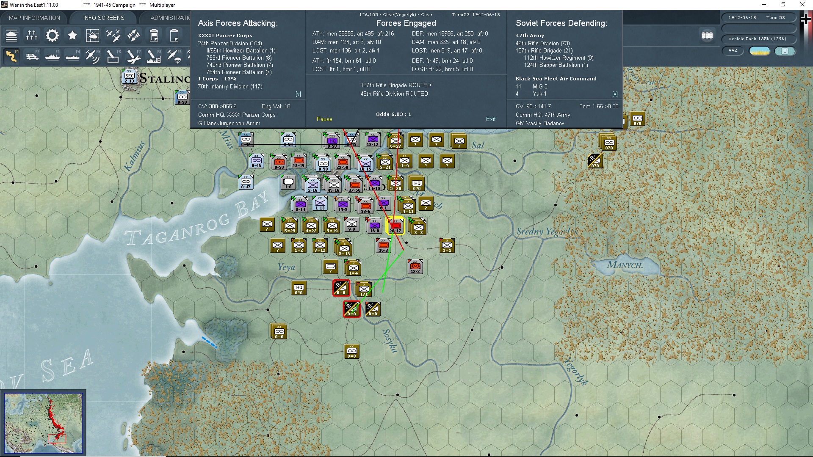
Task: Select Bomb City mode F8
Action: [x=153, y=56]
